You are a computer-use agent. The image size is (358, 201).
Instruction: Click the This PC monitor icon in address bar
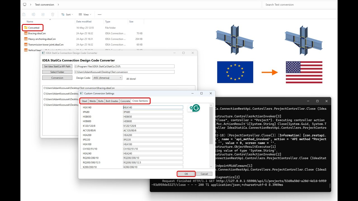click(25, 4)
